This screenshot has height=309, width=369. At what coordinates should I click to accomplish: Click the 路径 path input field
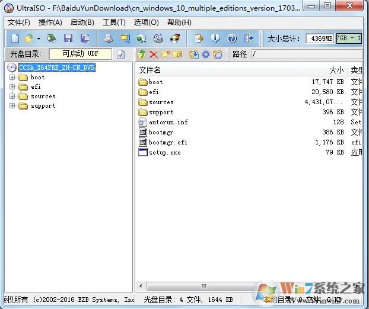[x=306, y=54]
